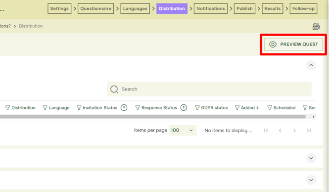Click the horizontal table scrollbar thumb
This screenshot has width=329, height=192.
pos(153,117)
